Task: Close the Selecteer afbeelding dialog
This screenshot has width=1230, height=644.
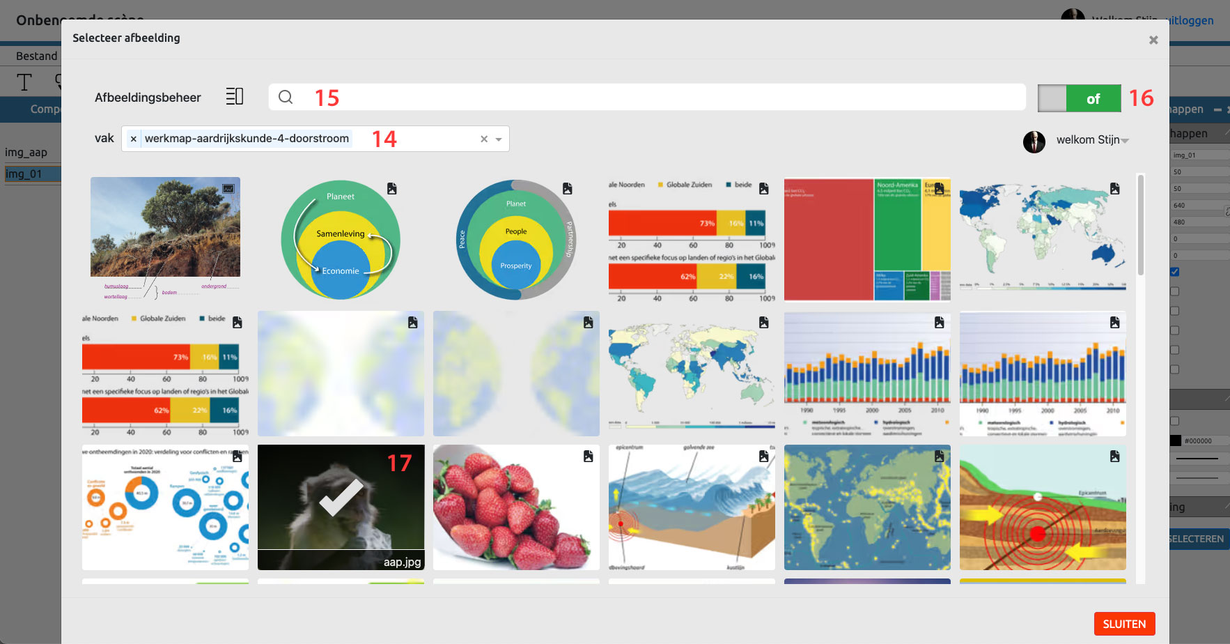Action: (1153, 40)
